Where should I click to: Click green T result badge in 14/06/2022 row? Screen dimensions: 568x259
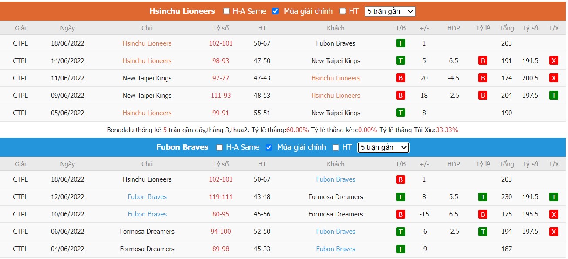pyautogui.click(x=400, y=61)
